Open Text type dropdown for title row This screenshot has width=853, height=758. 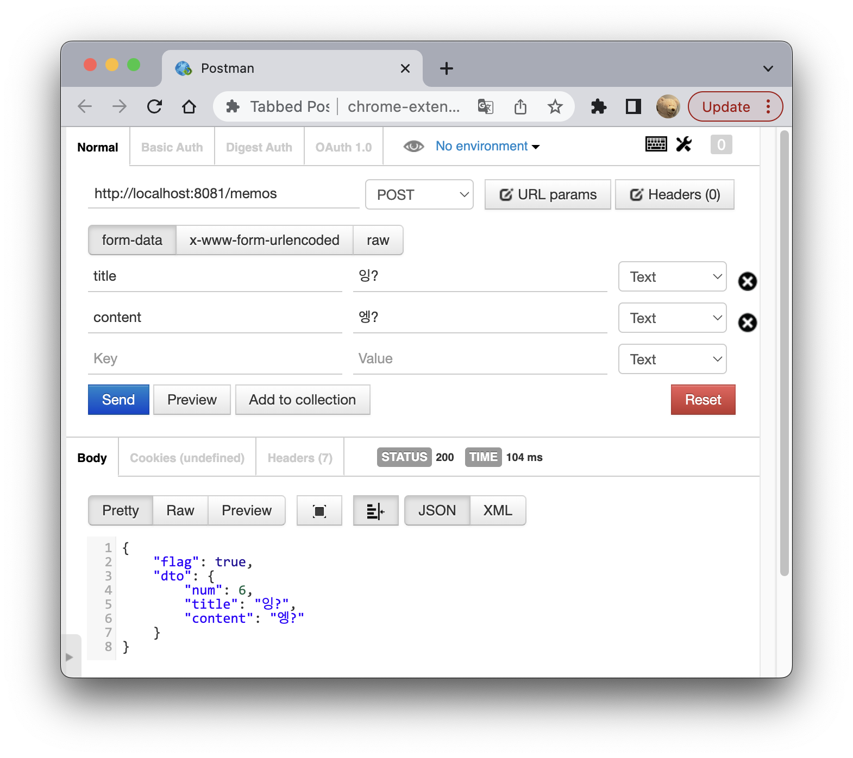pos(673,277)
